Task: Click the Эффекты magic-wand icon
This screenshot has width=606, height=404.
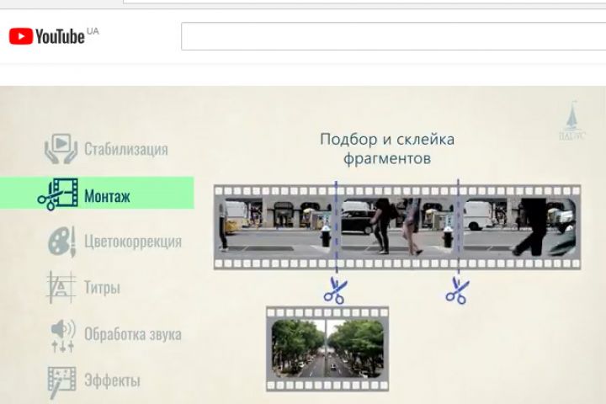Action: 61,382
